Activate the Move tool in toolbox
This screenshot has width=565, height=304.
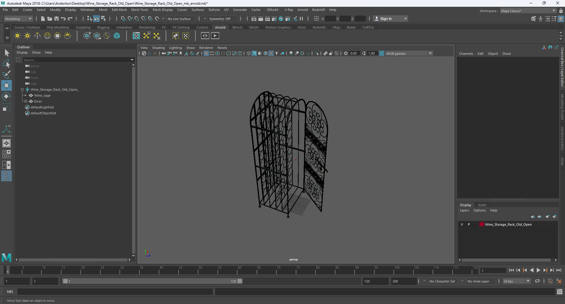(6, 85)
